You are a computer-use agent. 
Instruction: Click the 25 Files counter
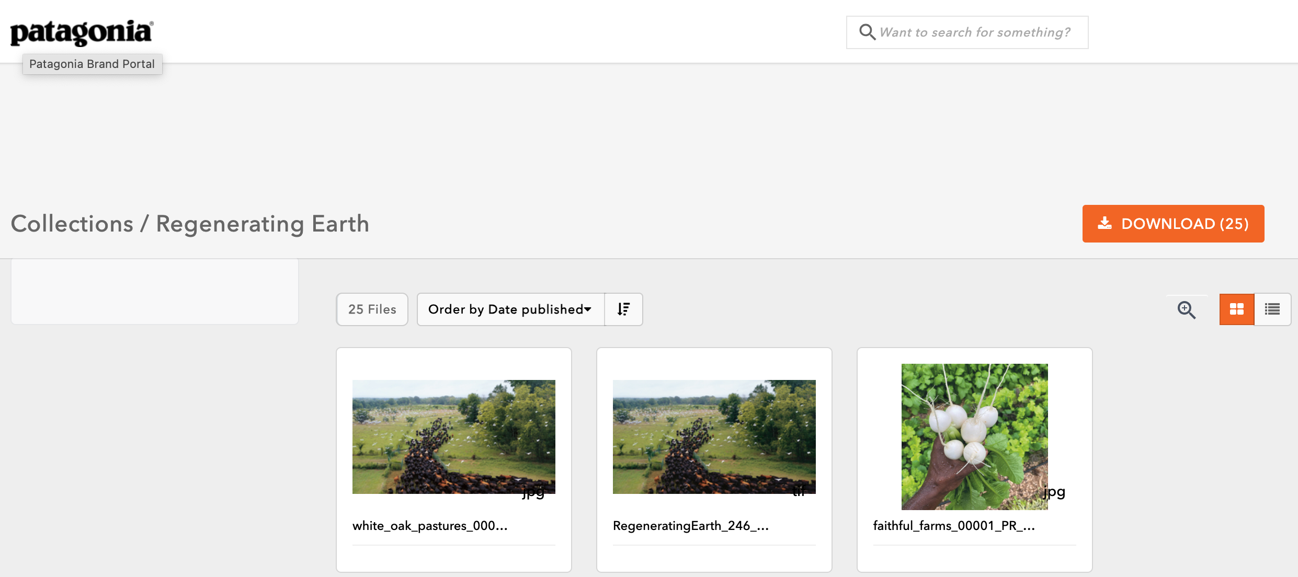pos(372,309)
